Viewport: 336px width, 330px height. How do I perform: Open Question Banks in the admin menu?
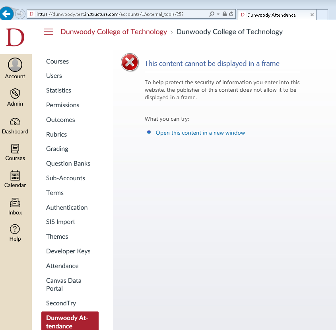68,163
